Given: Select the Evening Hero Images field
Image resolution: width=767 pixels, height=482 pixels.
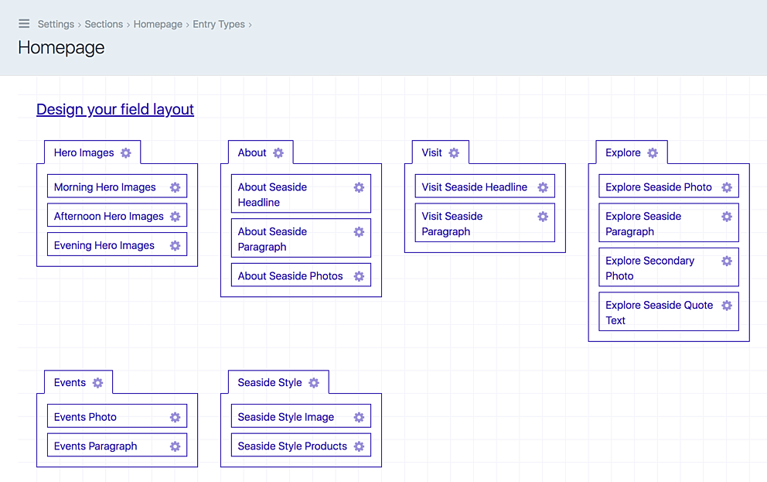Looking at the screenshot, I should point(117,244).
